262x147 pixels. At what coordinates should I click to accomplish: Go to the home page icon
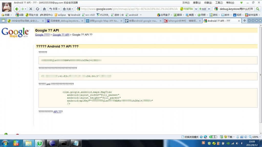(x=44, y=9)
